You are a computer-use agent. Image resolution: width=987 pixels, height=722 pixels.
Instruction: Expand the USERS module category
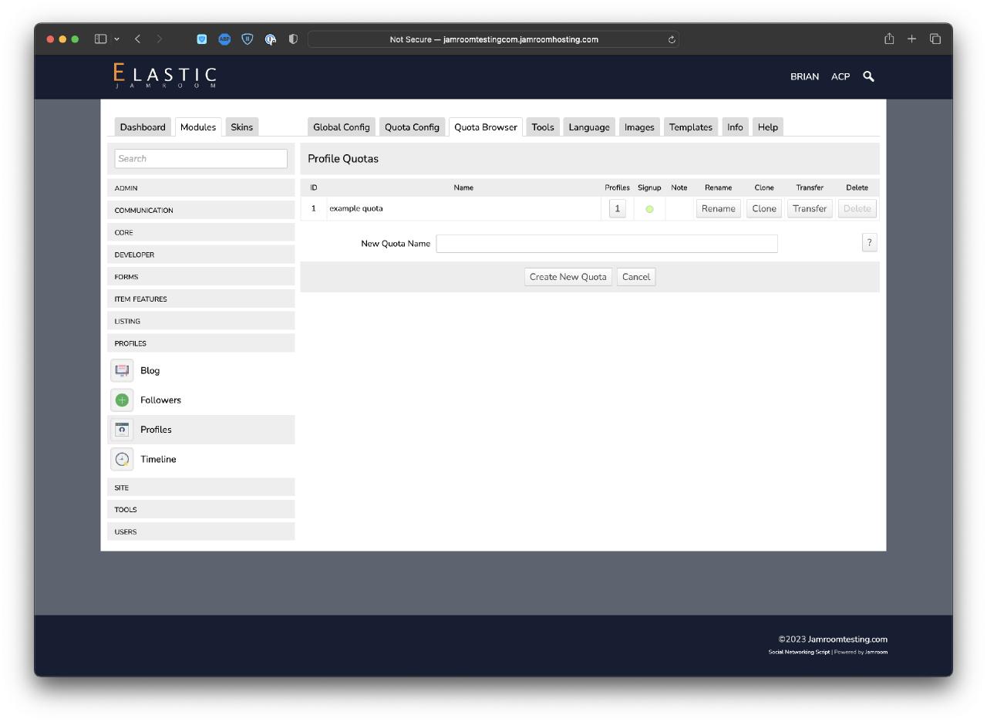click(201, 531)
